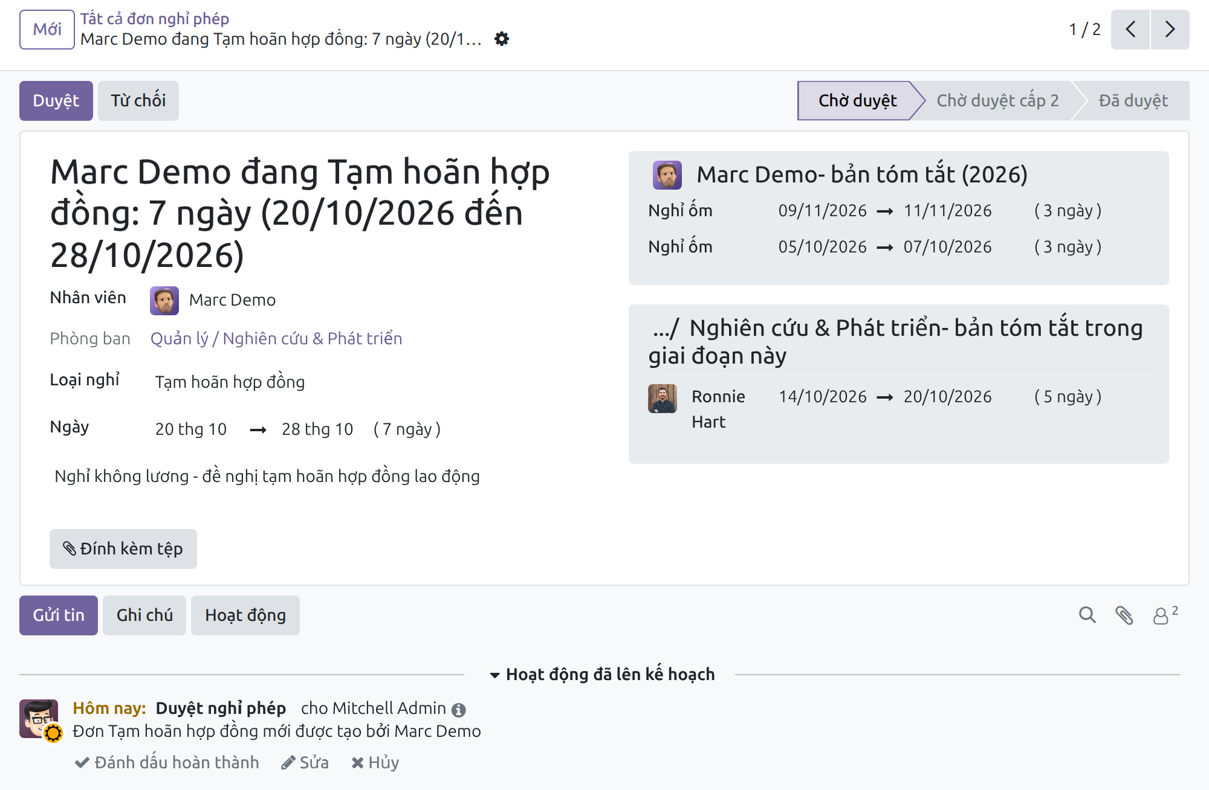Click the leave description text field
Screen dimensions: 1209x790
(267, 477)
